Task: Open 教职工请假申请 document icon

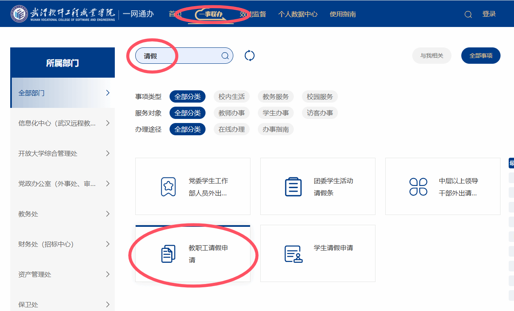Action: point(168,254)
